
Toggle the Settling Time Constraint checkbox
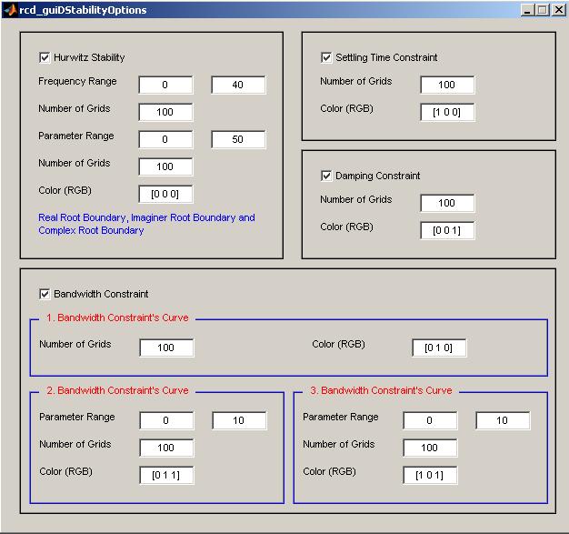coord(326,57)
